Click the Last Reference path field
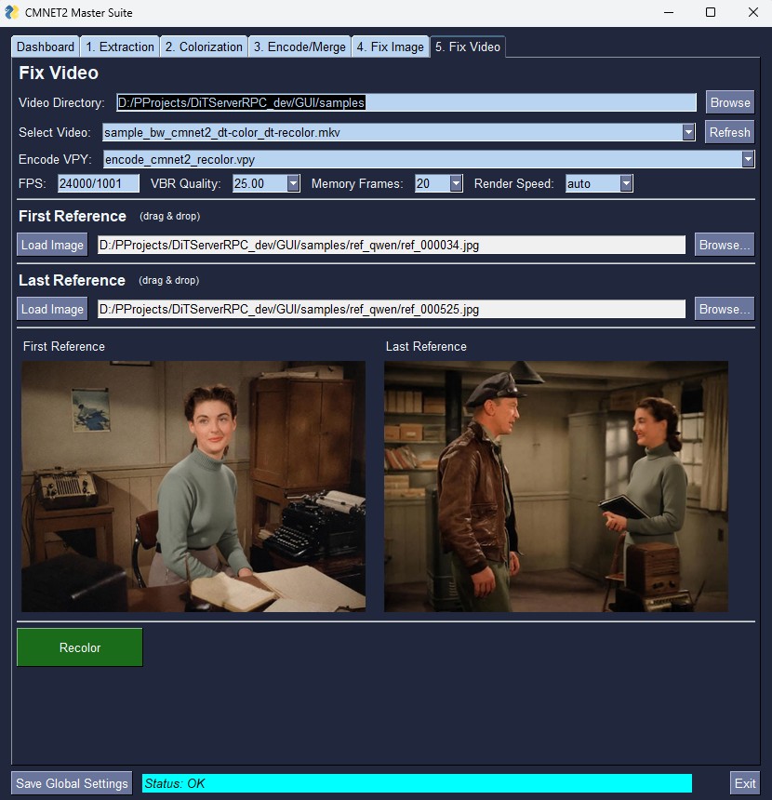Viewport: 772px width, 800px height. click(x=392, y=309)
